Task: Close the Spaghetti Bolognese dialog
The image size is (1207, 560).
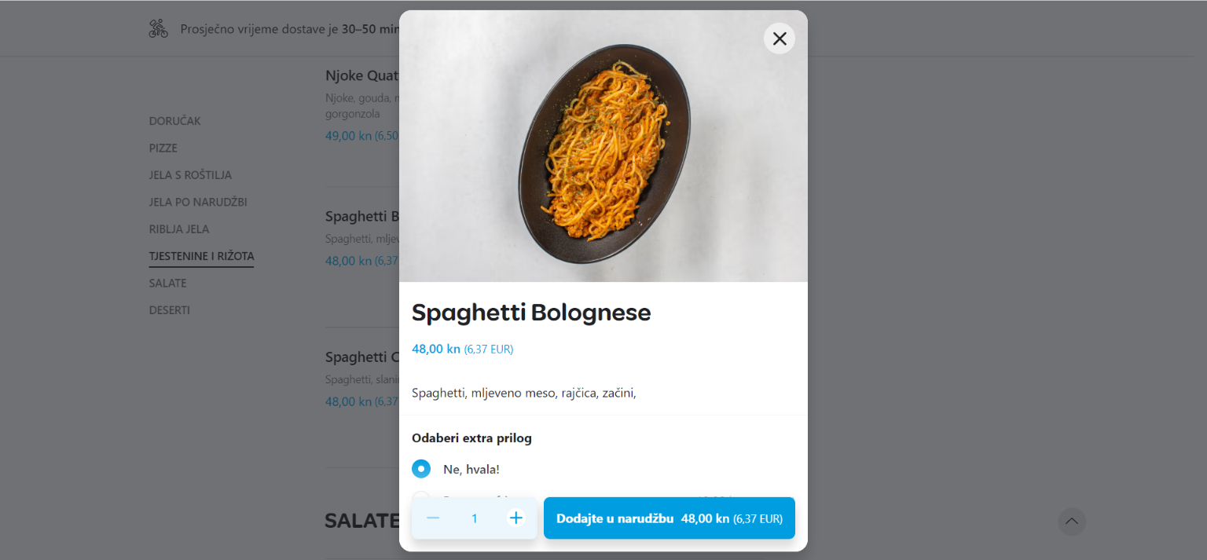Action: (779, 38)
